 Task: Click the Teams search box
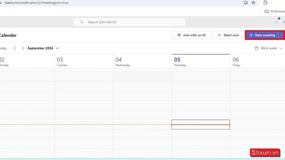tap(129, 22)
